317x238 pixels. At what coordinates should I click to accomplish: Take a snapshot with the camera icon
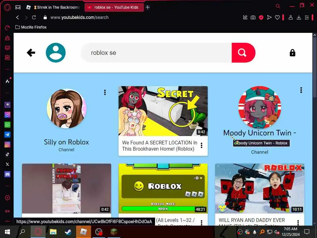(253, 17)
